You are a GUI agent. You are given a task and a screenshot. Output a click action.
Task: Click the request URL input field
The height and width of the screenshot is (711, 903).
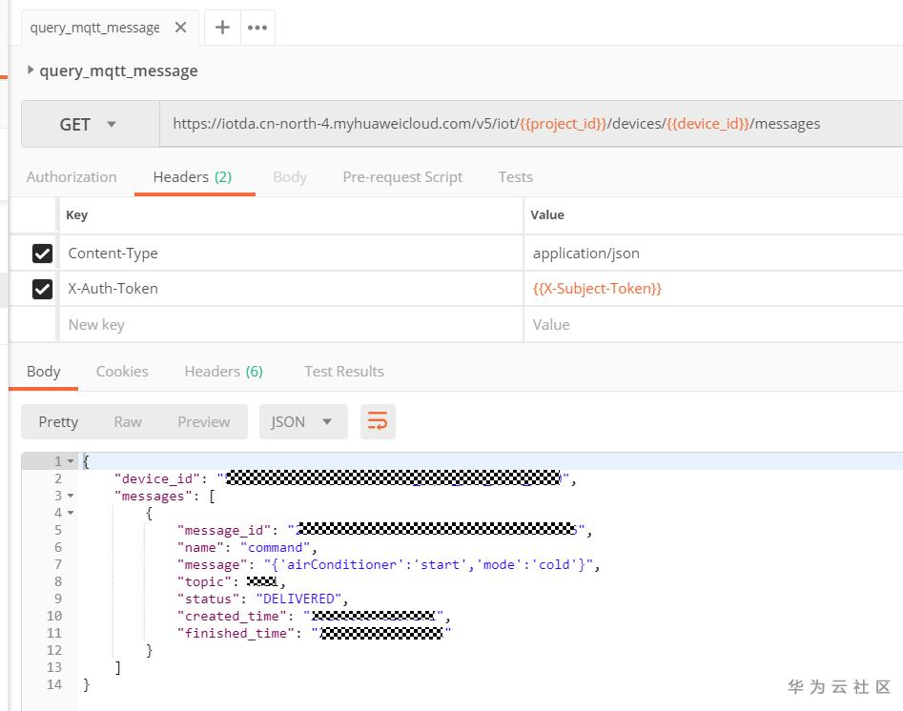click(496, 124)
